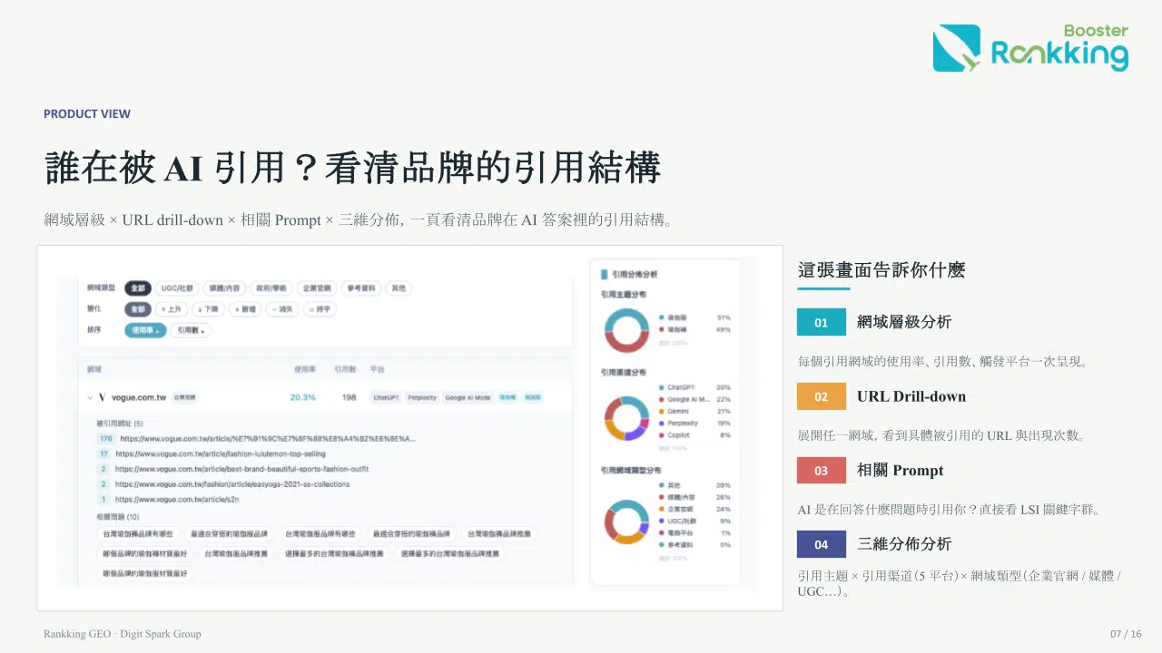Click the 07 / 16 page number
Screen dimensions: 1162x653
coord(1126,634)
